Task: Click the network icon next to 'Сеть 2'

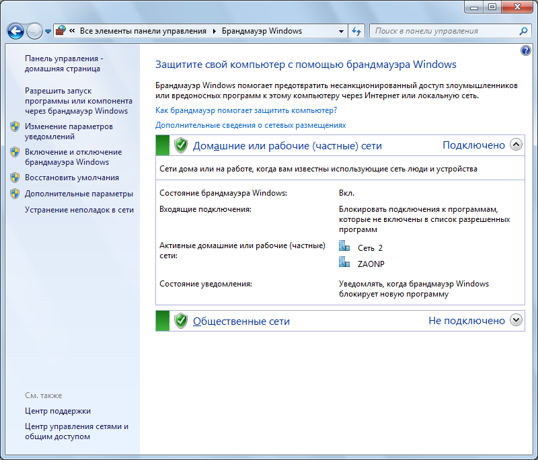Action: click(344, 246)
